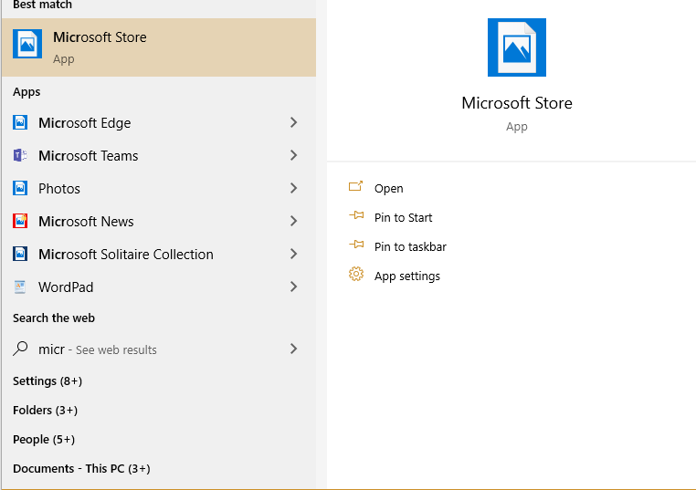Click the Pin to taskbar pin icon
696x490 pixels.
coord(356,245)
